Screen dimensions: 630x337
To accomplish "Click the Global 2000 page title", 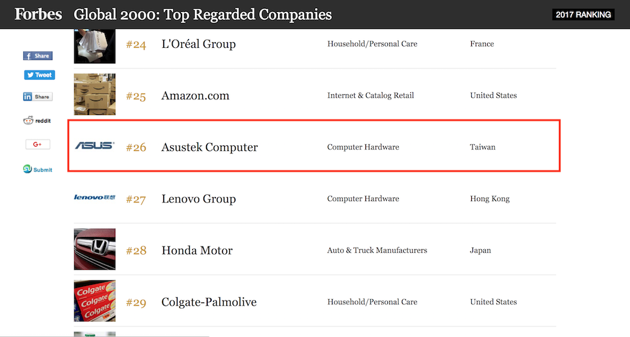I will coord(203,14).
